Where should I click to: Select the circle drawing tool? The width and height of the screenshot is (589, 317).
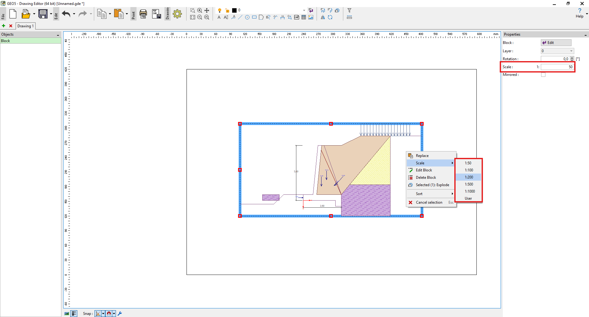(247, 18)
